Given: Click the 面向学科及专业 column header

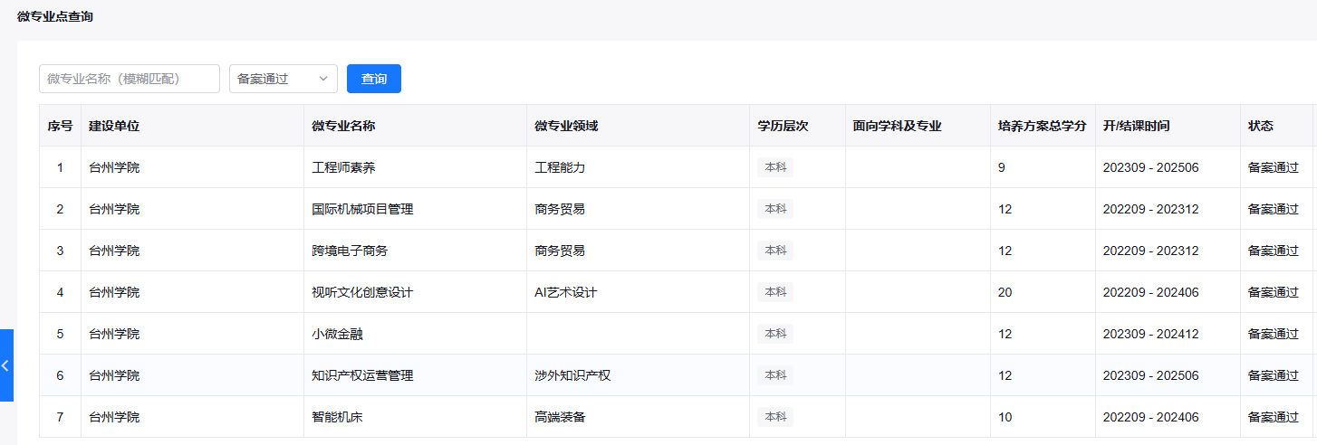Looking at the screenshot, I should click(x=897, y=126).
